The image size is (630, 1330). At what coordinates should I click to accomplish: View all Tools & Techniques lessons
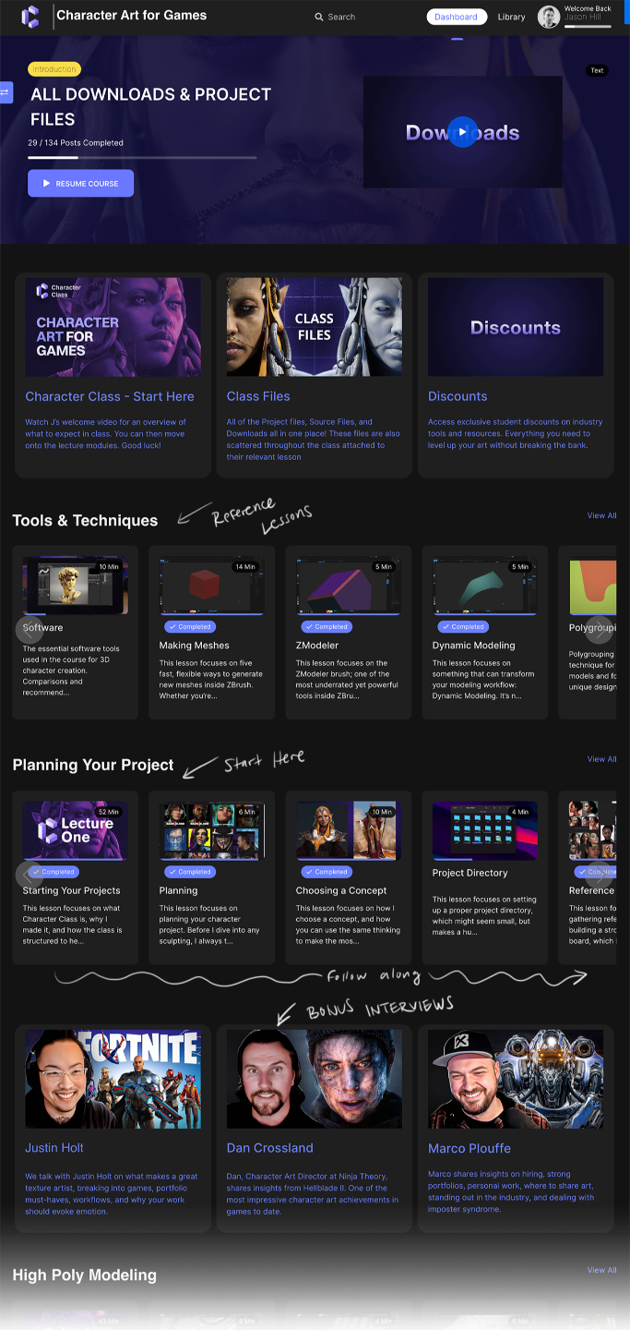point(601,515)
